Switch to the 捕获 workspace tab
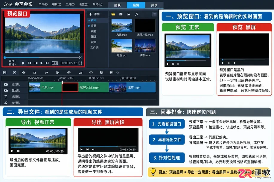Viewport: 274px width, 182px height. pos(118,5)
